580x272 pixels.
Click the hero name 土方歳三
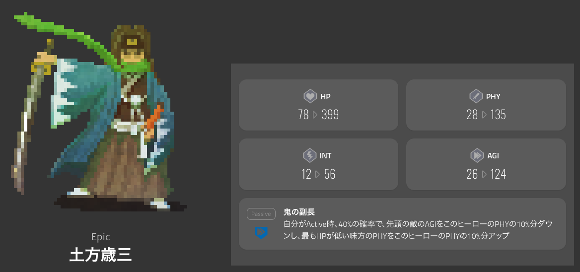point(101,255)
